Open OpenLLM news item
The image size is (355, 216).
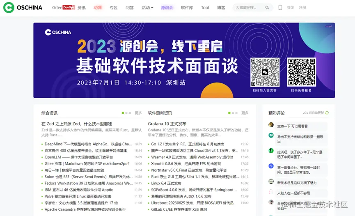coord(78,157)
